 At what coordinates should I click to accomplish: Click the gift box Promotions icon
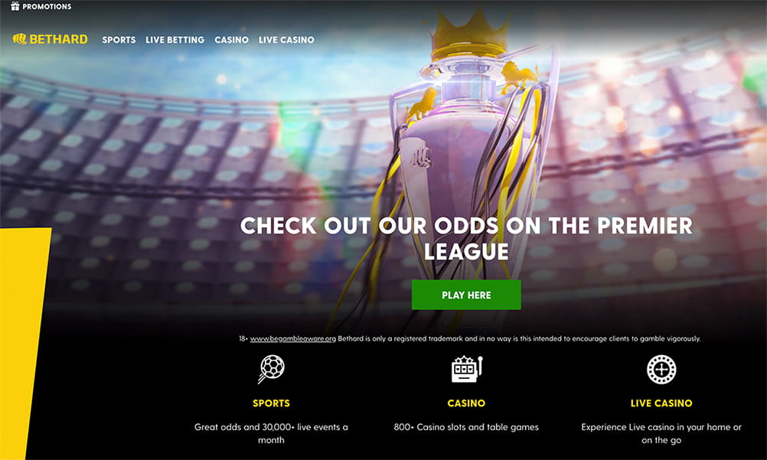pos(15,6)
